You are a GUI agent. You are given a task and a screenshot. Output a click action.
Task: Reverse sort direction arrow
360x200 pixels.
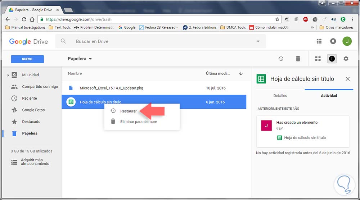pyautogui.click(x=240, y=74)
